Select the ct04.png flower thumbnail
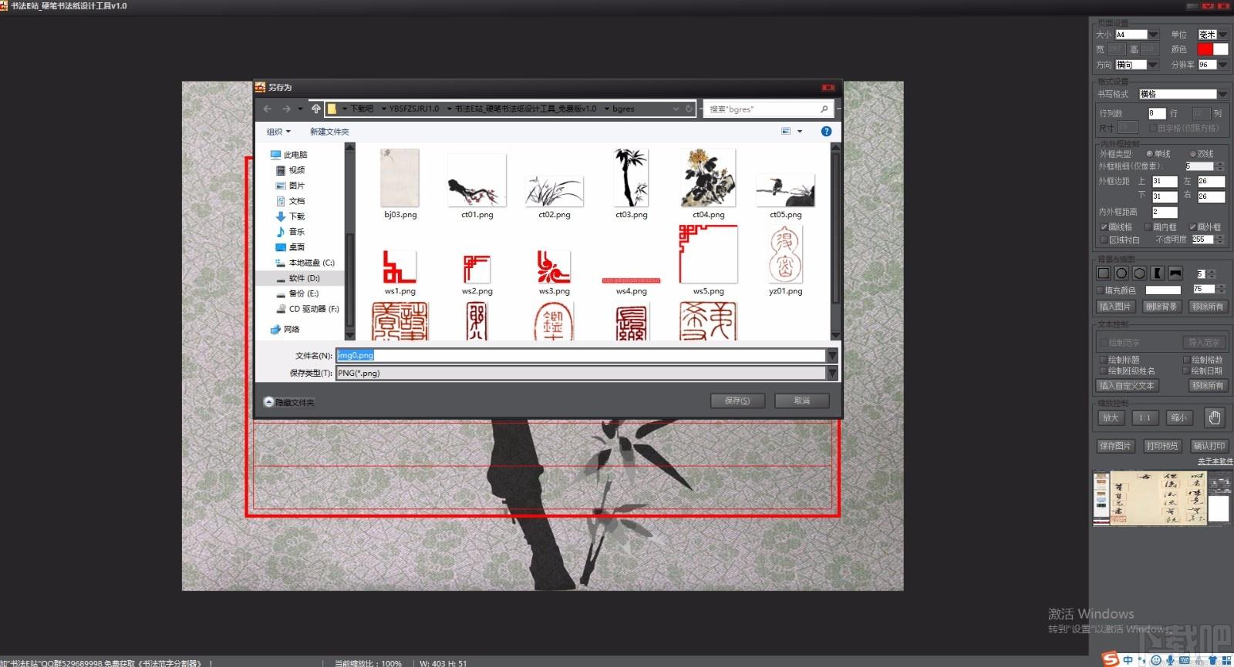 (x=708, y=184)
